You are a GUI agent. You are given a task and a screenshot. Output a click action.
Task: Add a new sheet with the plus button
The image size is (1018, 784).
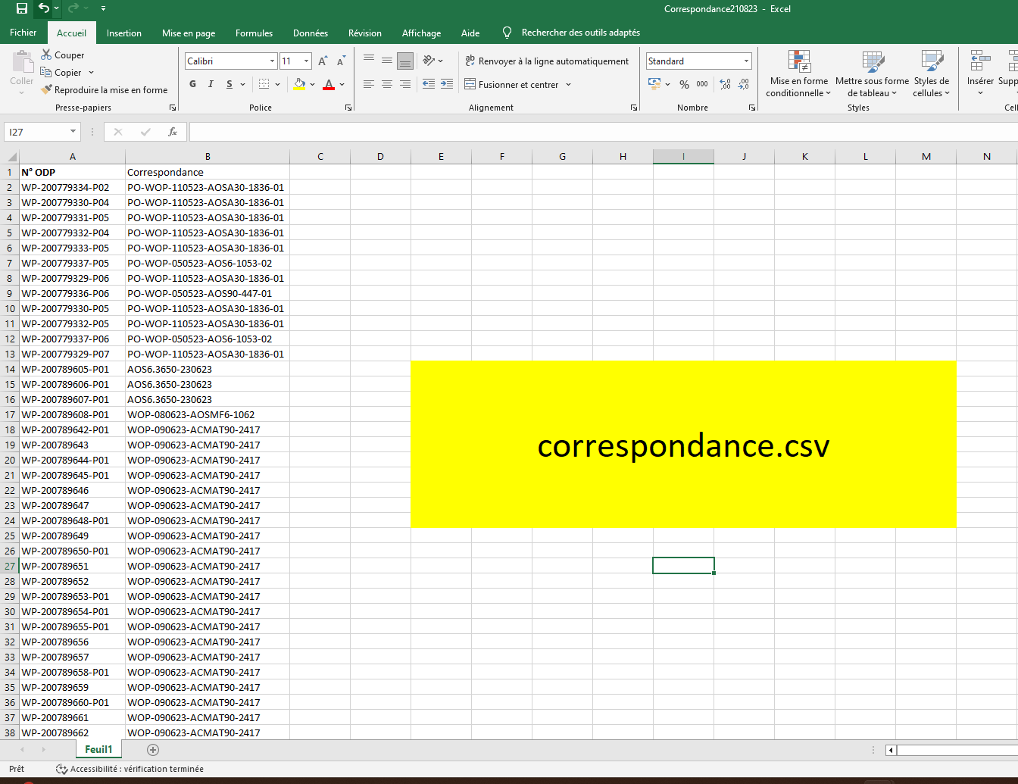coord(153,750)
